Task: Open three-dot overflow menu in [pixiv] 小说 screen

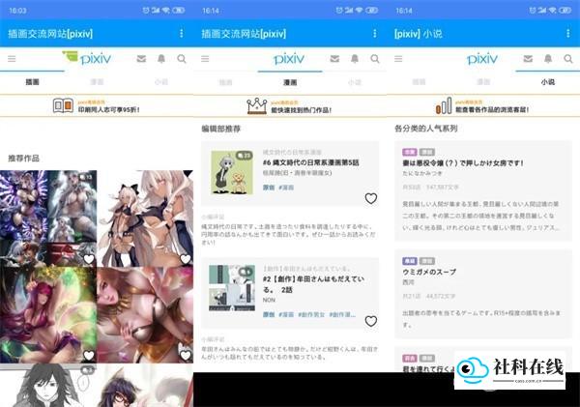Action: [567, 34]
